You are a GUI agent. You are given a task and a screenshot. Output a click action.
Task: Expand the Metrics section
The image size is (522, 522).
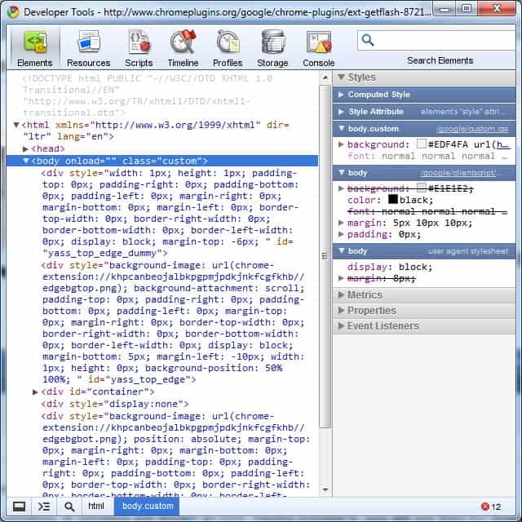pos(365,295)
